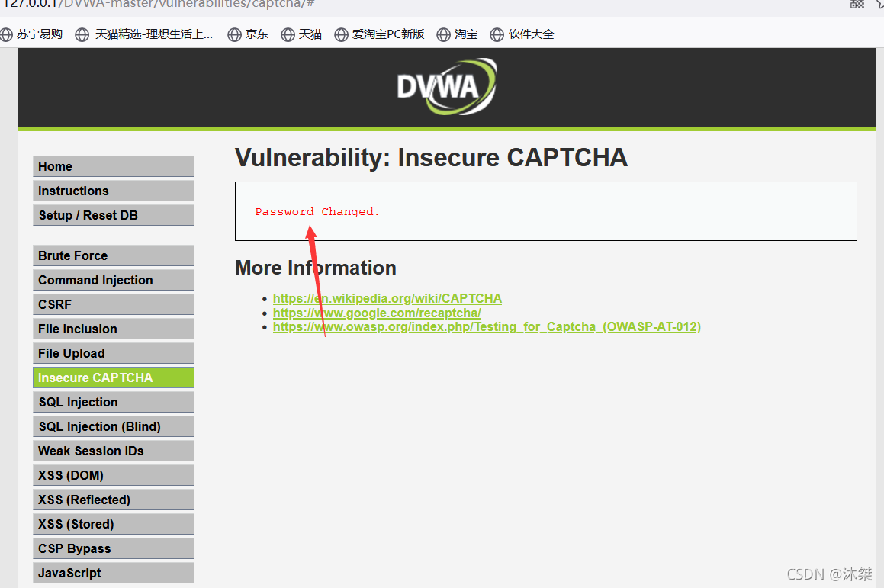
Task: Open the XSS (Reflected) page
Action: [x=114, y=500]
